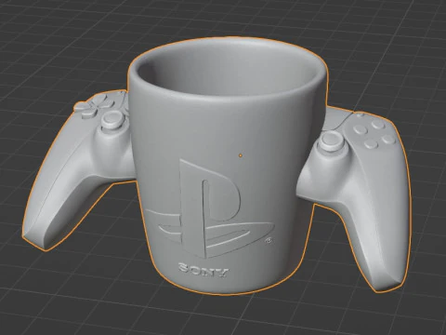This screenshot has width=446, height=335.
Task: Click the embossed PlayStation logo on the mug
Action: 210,209
